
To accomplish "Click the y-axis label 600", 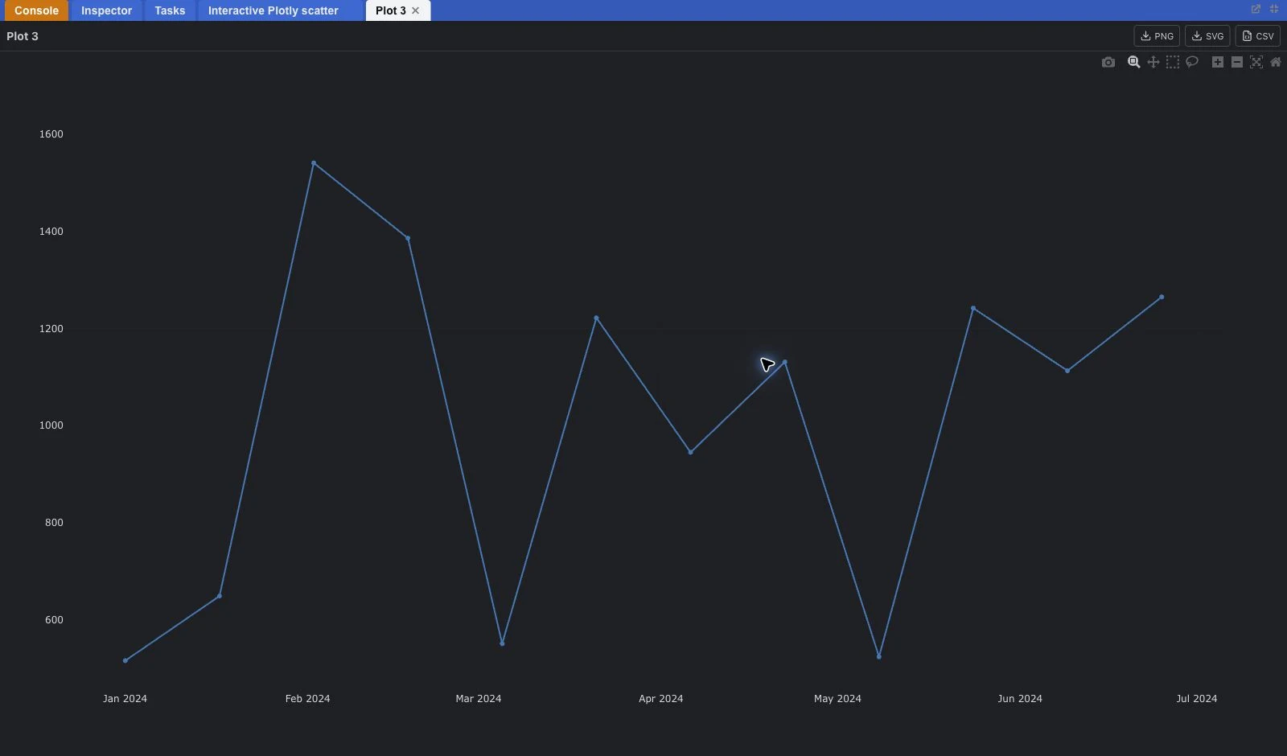I will [54, 620].
